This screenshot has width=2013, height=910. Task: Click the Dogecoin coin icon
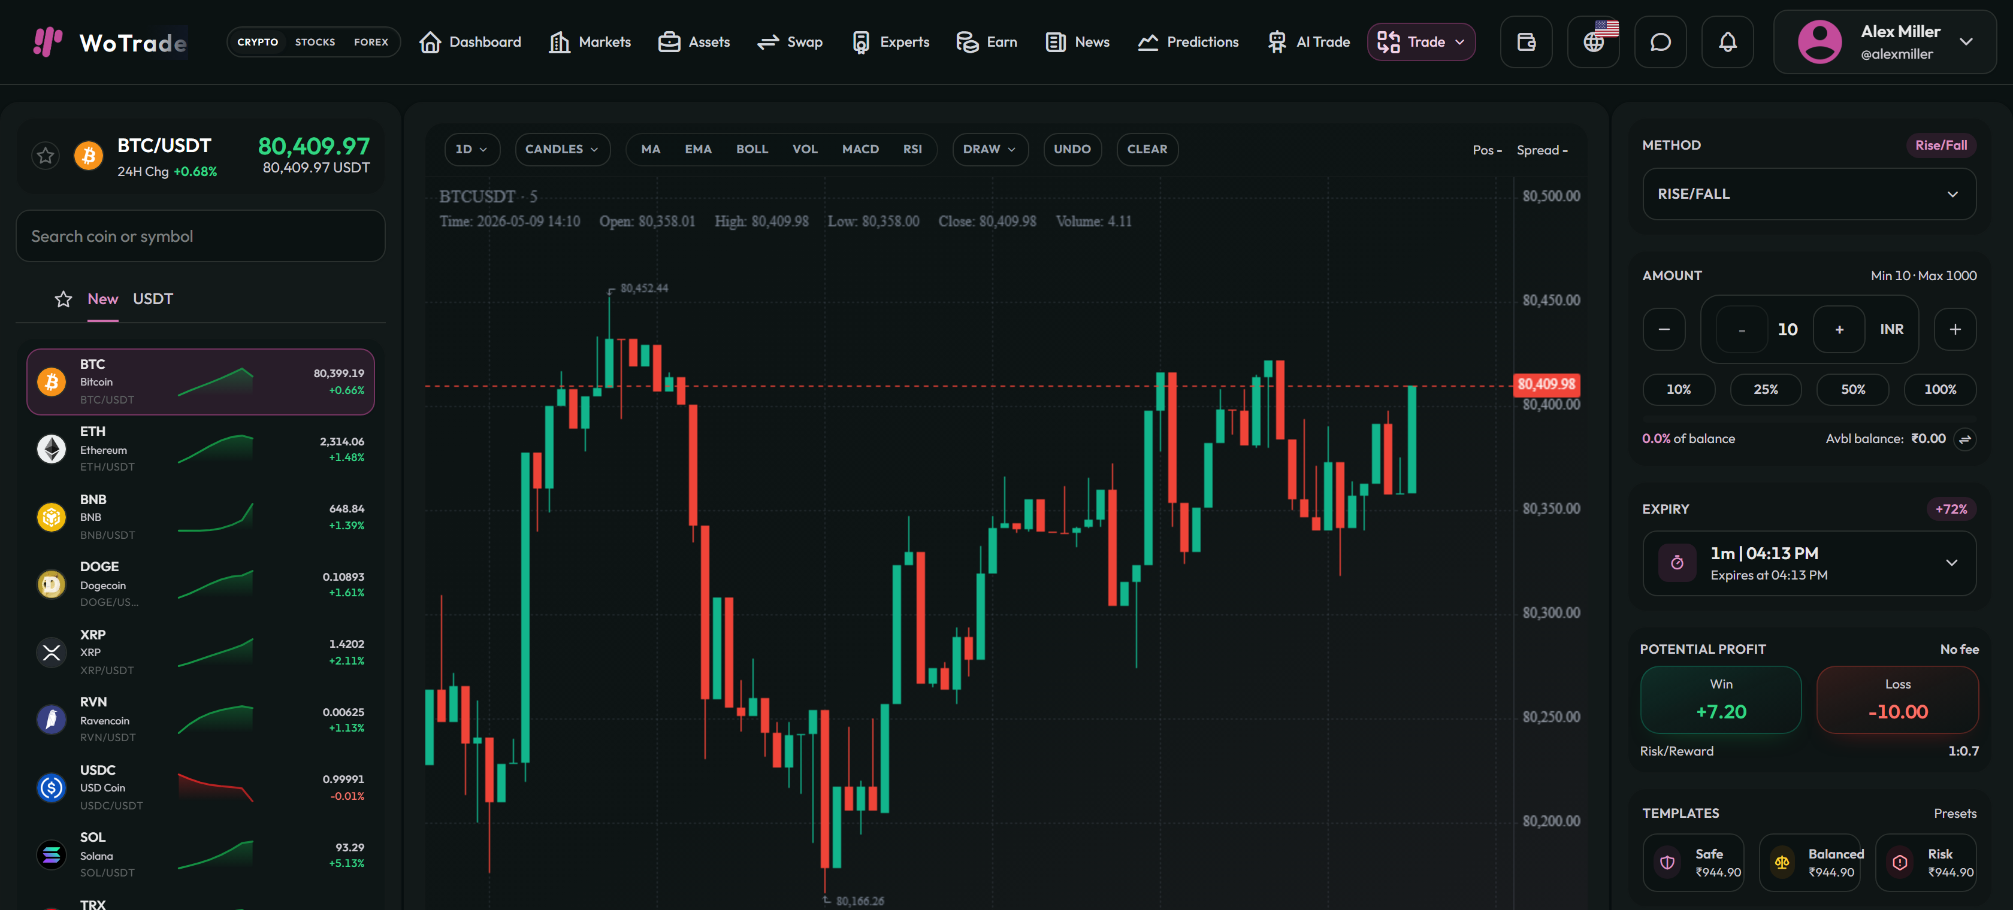coord(52,584)
